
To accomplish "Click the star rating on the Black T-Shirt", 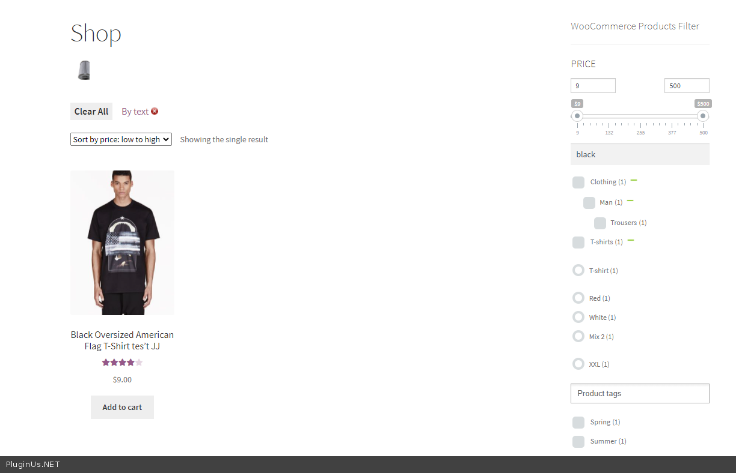I will (122, 362).
